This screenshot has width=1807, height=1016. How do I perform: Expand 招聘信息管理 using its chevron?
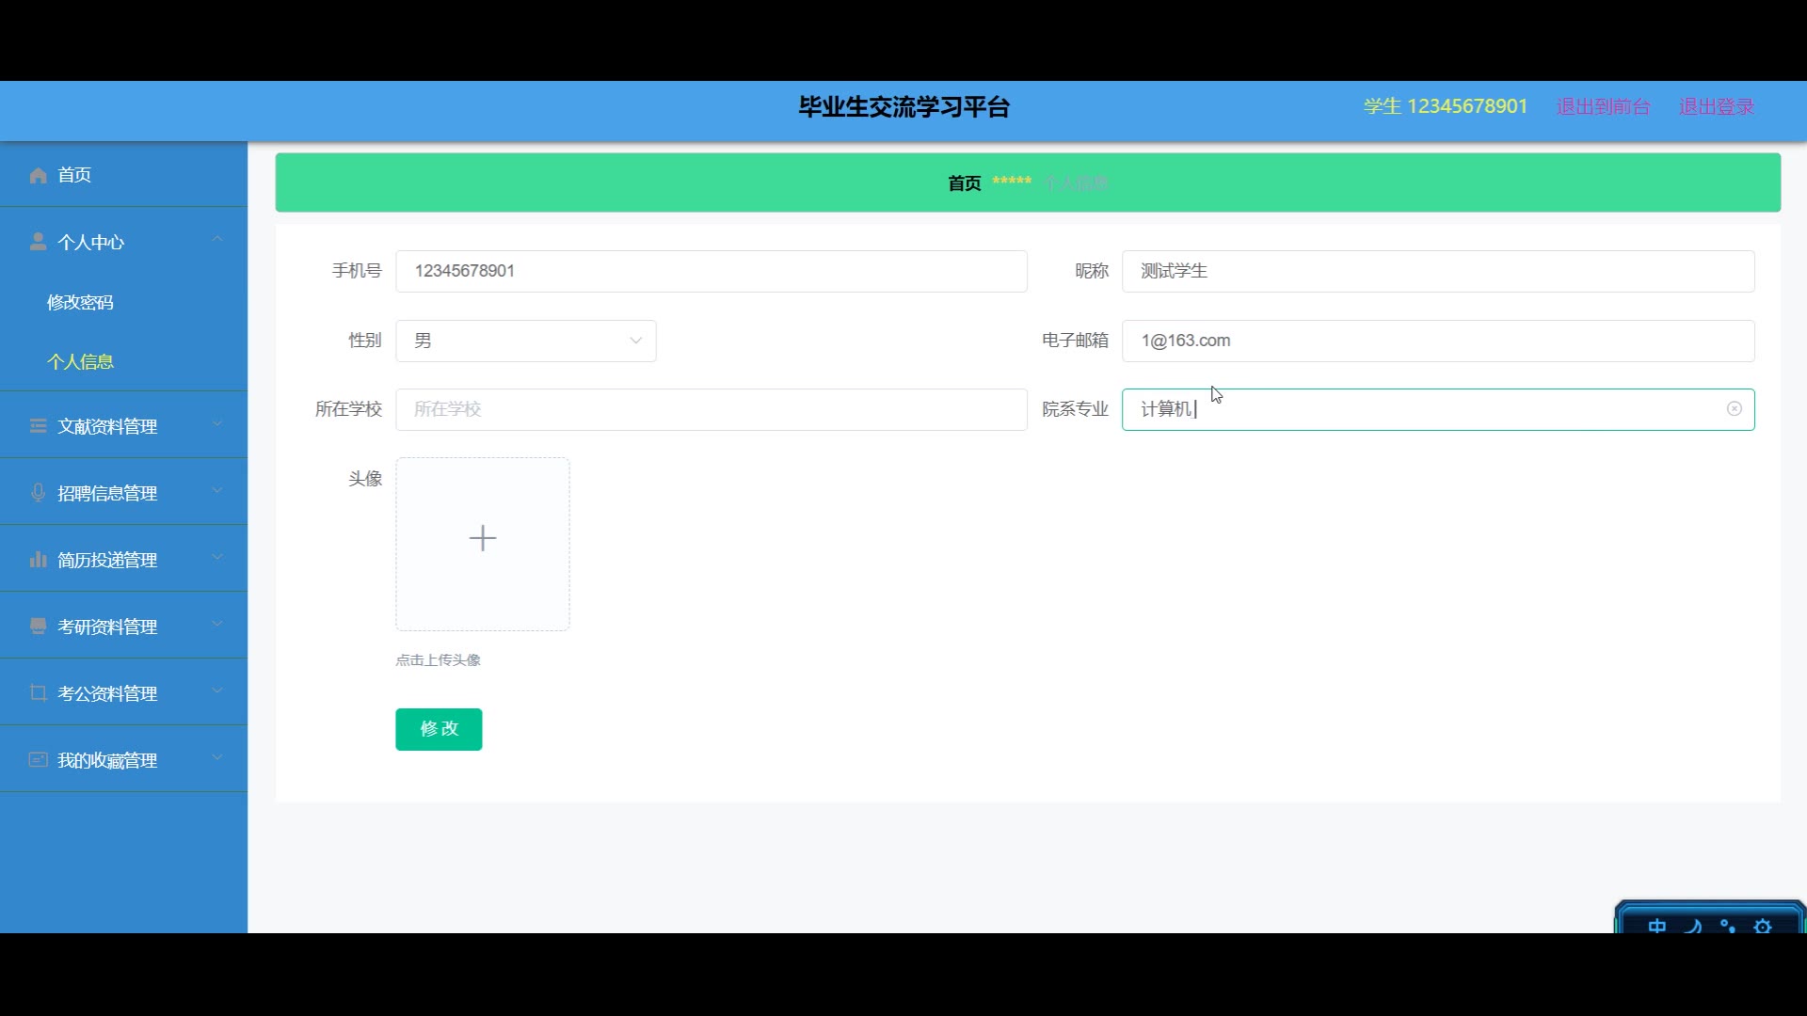217,491
